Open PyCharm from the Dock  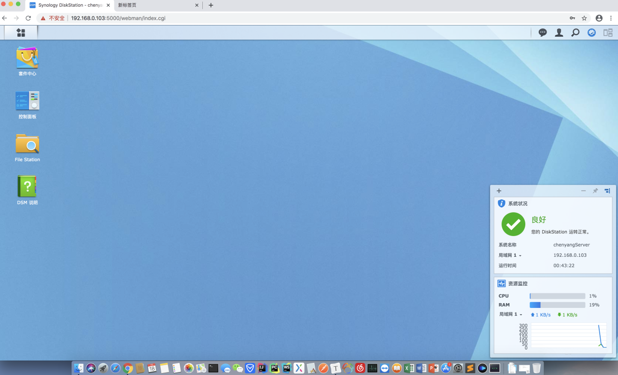point(275,368)
